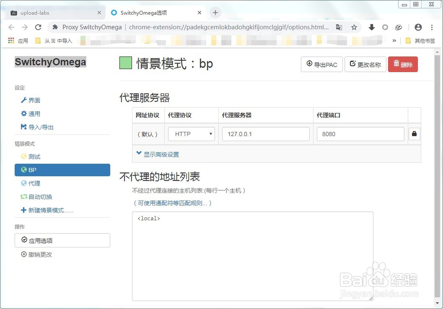This screenshot has width=443, height=309.
Task: Open the Chrome three-dot menu
Action: click(x=431, y=27)
